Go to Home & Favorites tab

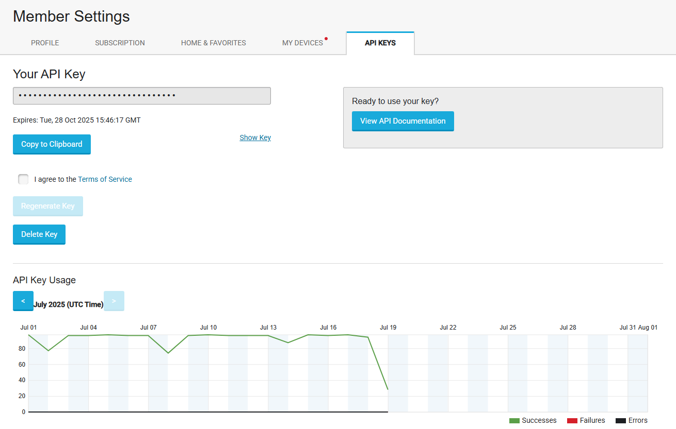(x=213, y=43)
